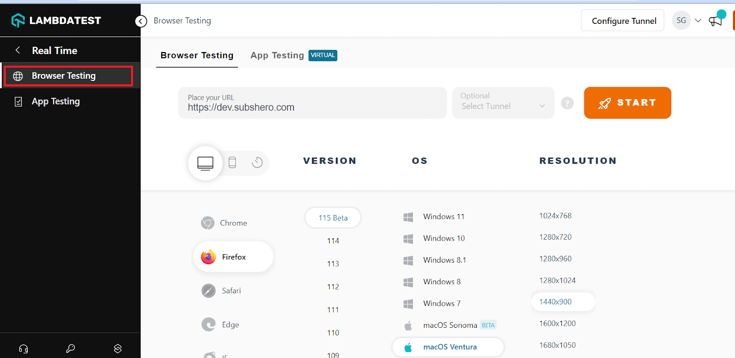735x358 pixels.
Task: Select Windows 7 OS
Action: (x=432, y=303)
